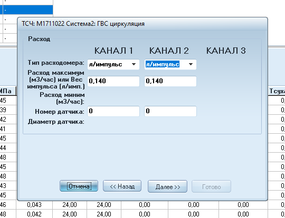
Task: Click the КАНАЛ 2 column heading
Action: click(169, 51)
